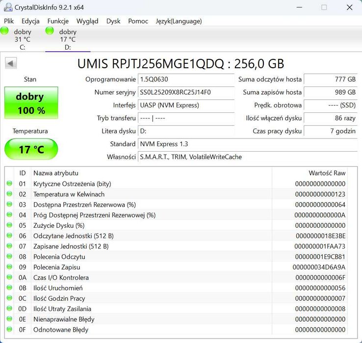362x343 pixels.
Task: Click raw value 000000018E3BE
Action: point(320,236)
